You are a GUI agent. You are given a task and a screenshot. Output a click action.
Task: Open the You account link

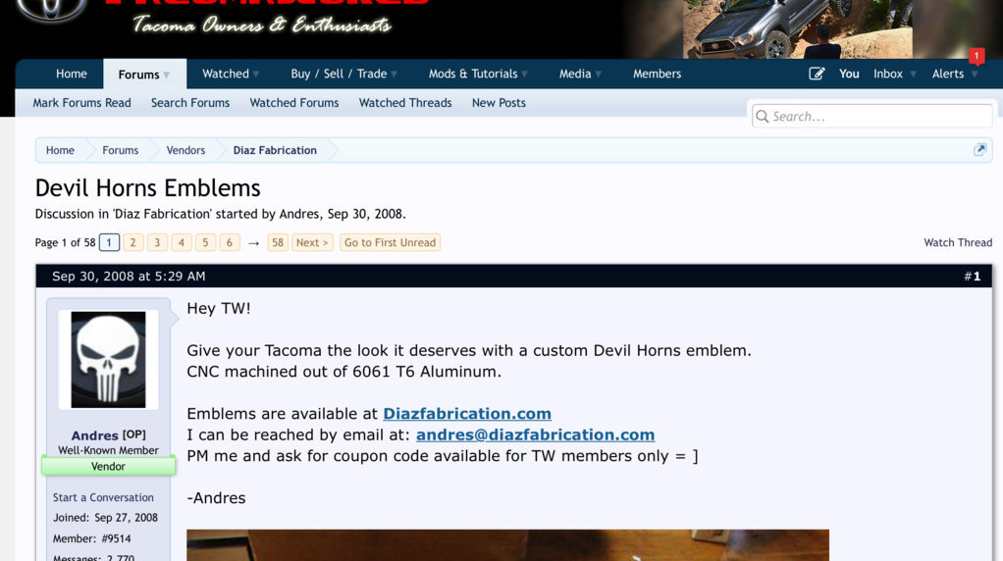click(x=849, y=74)
